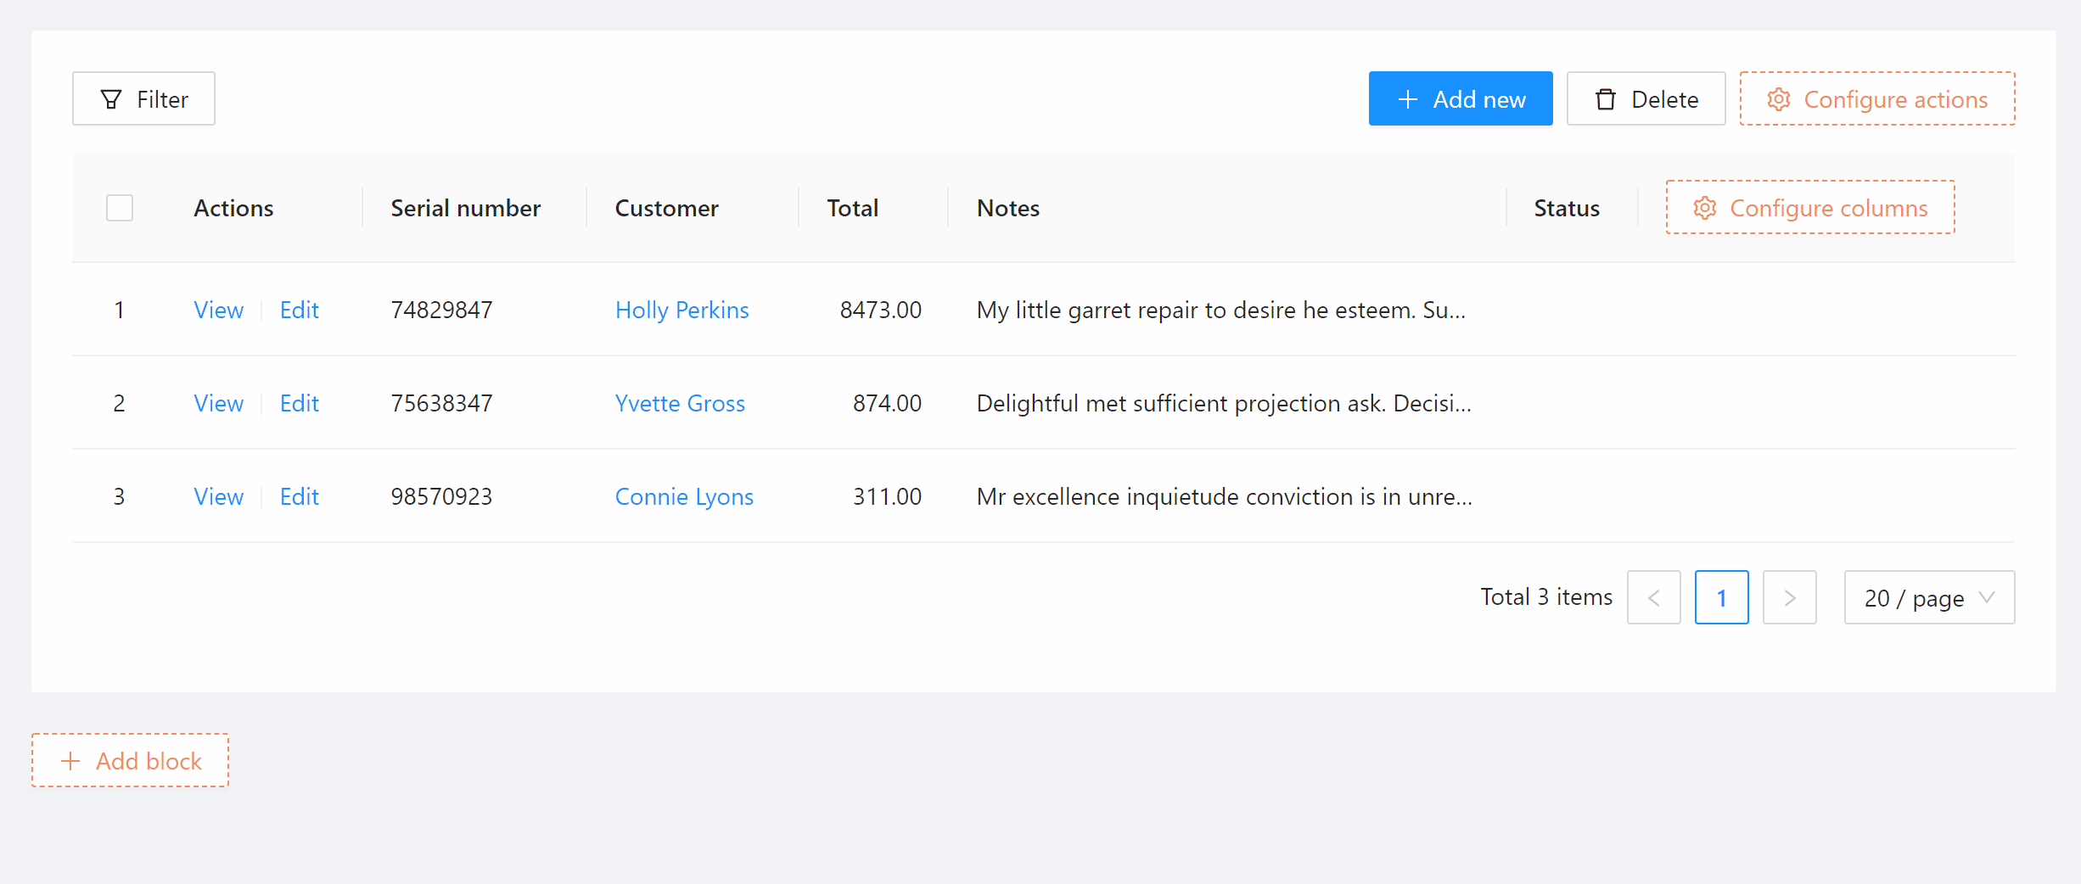Image resolution: width=2081 pixels, height=884 pixels.
Task: Open customer Yvette Gross link
Action: (x=679, y=404)
